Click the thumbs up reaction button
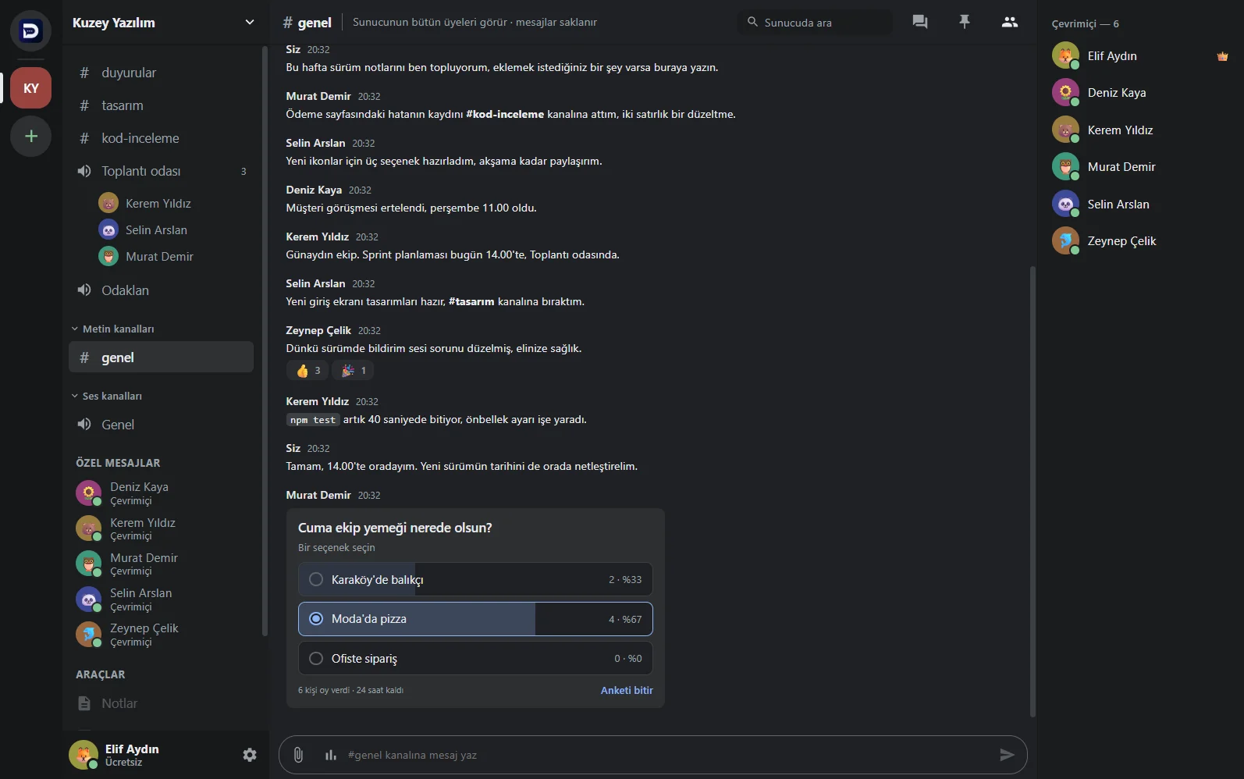This screenshot has width=1244, height=779. click(x=308, y=371)
